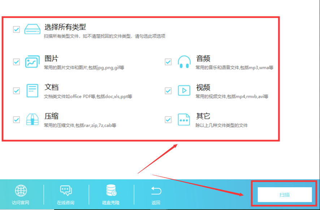Click the video play icon beside 视频
This screenshot has height=210, width=320.
(x=184, y=91)
